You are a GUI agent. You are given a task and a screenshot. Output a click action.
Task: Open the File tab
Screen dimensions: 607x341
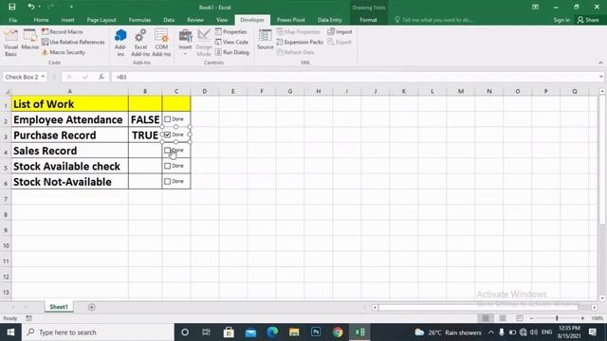pos(12,20)
